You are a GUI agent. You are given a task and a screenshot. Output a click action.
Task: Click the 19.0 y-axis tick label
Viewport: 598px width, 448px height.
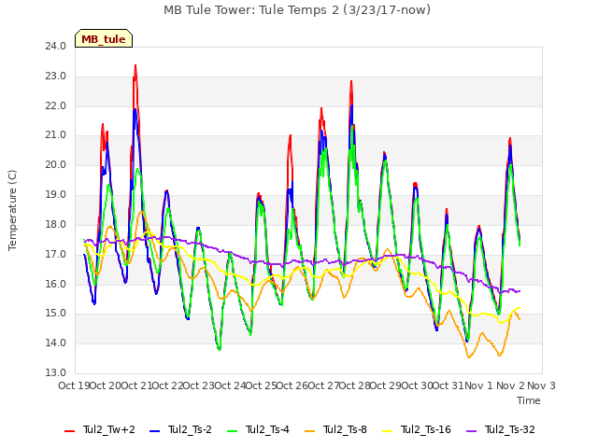click(56, 195)
